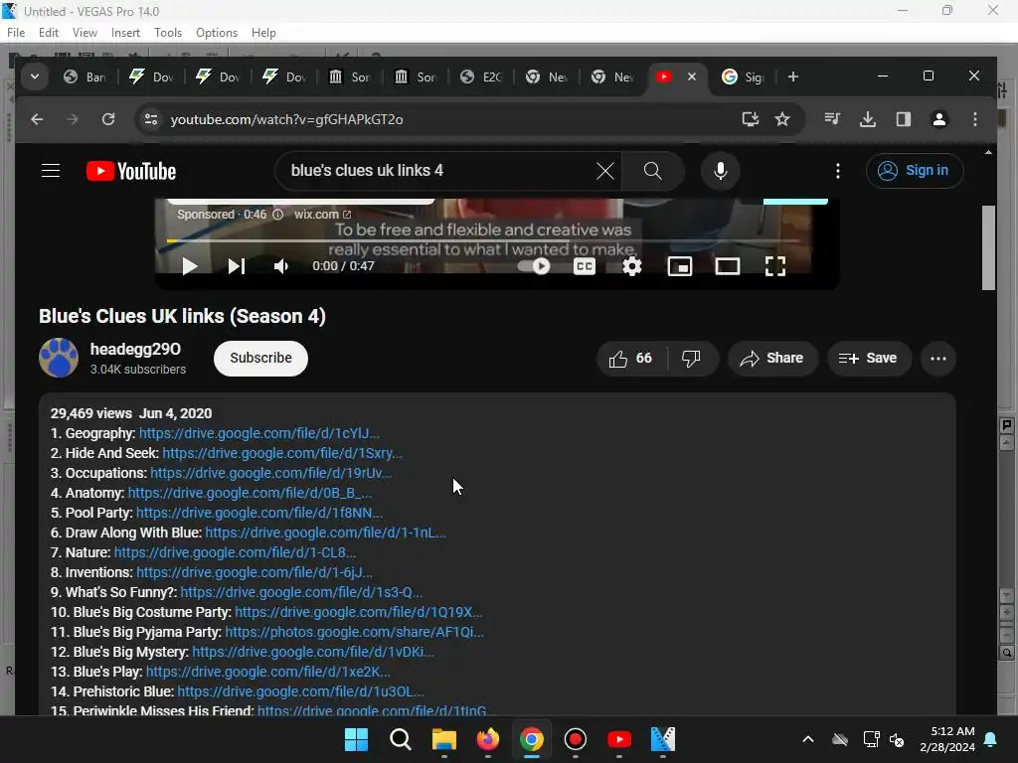
Task: Open the wix.com sponsor link
Action: click(322, 215)
